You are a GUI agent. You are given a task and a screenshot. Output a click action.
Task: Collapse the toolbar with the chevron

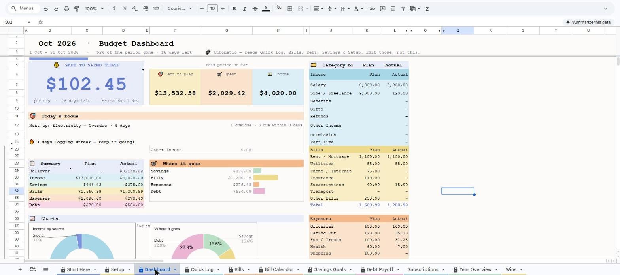click(x=605, y=9)
